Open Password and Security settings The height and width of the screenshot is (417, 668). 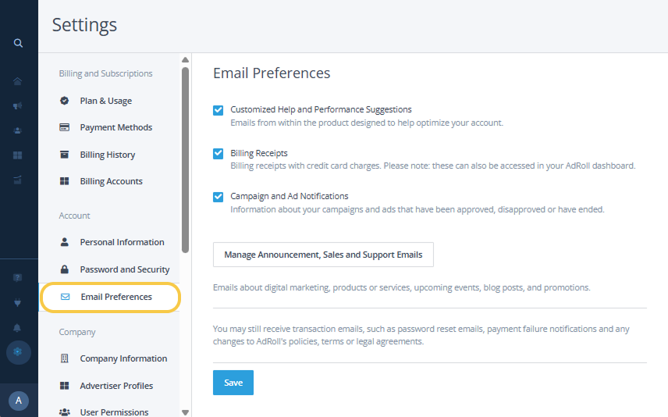click(124, 269)
